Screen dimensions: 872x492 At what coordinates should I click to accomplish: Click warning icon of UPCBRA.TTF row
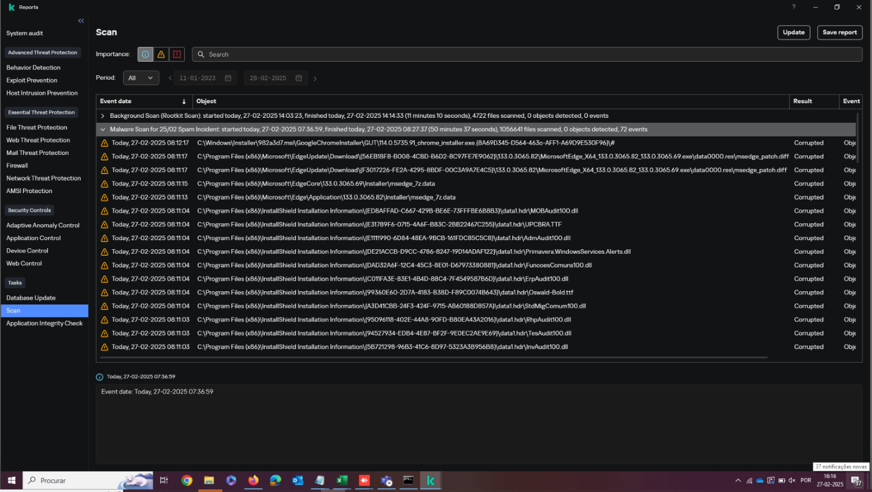point(105,225)
